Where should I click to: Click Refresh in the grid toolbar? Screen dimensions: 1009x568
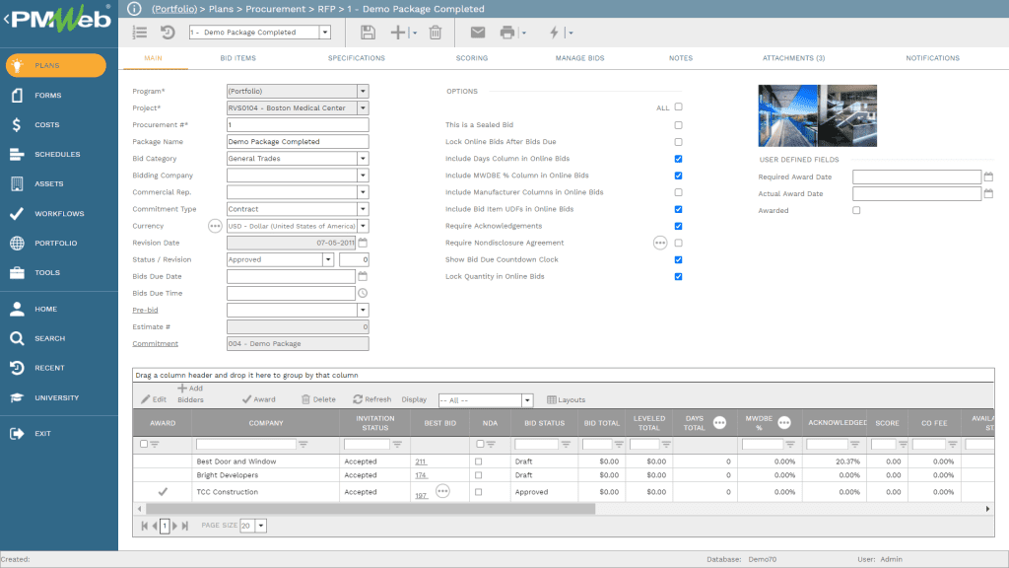point(371,399)
